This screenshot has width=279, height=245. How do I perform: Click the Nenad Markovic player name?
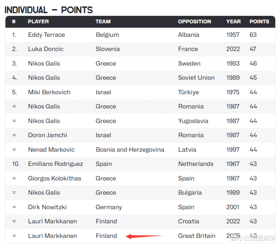coord(51,150)
